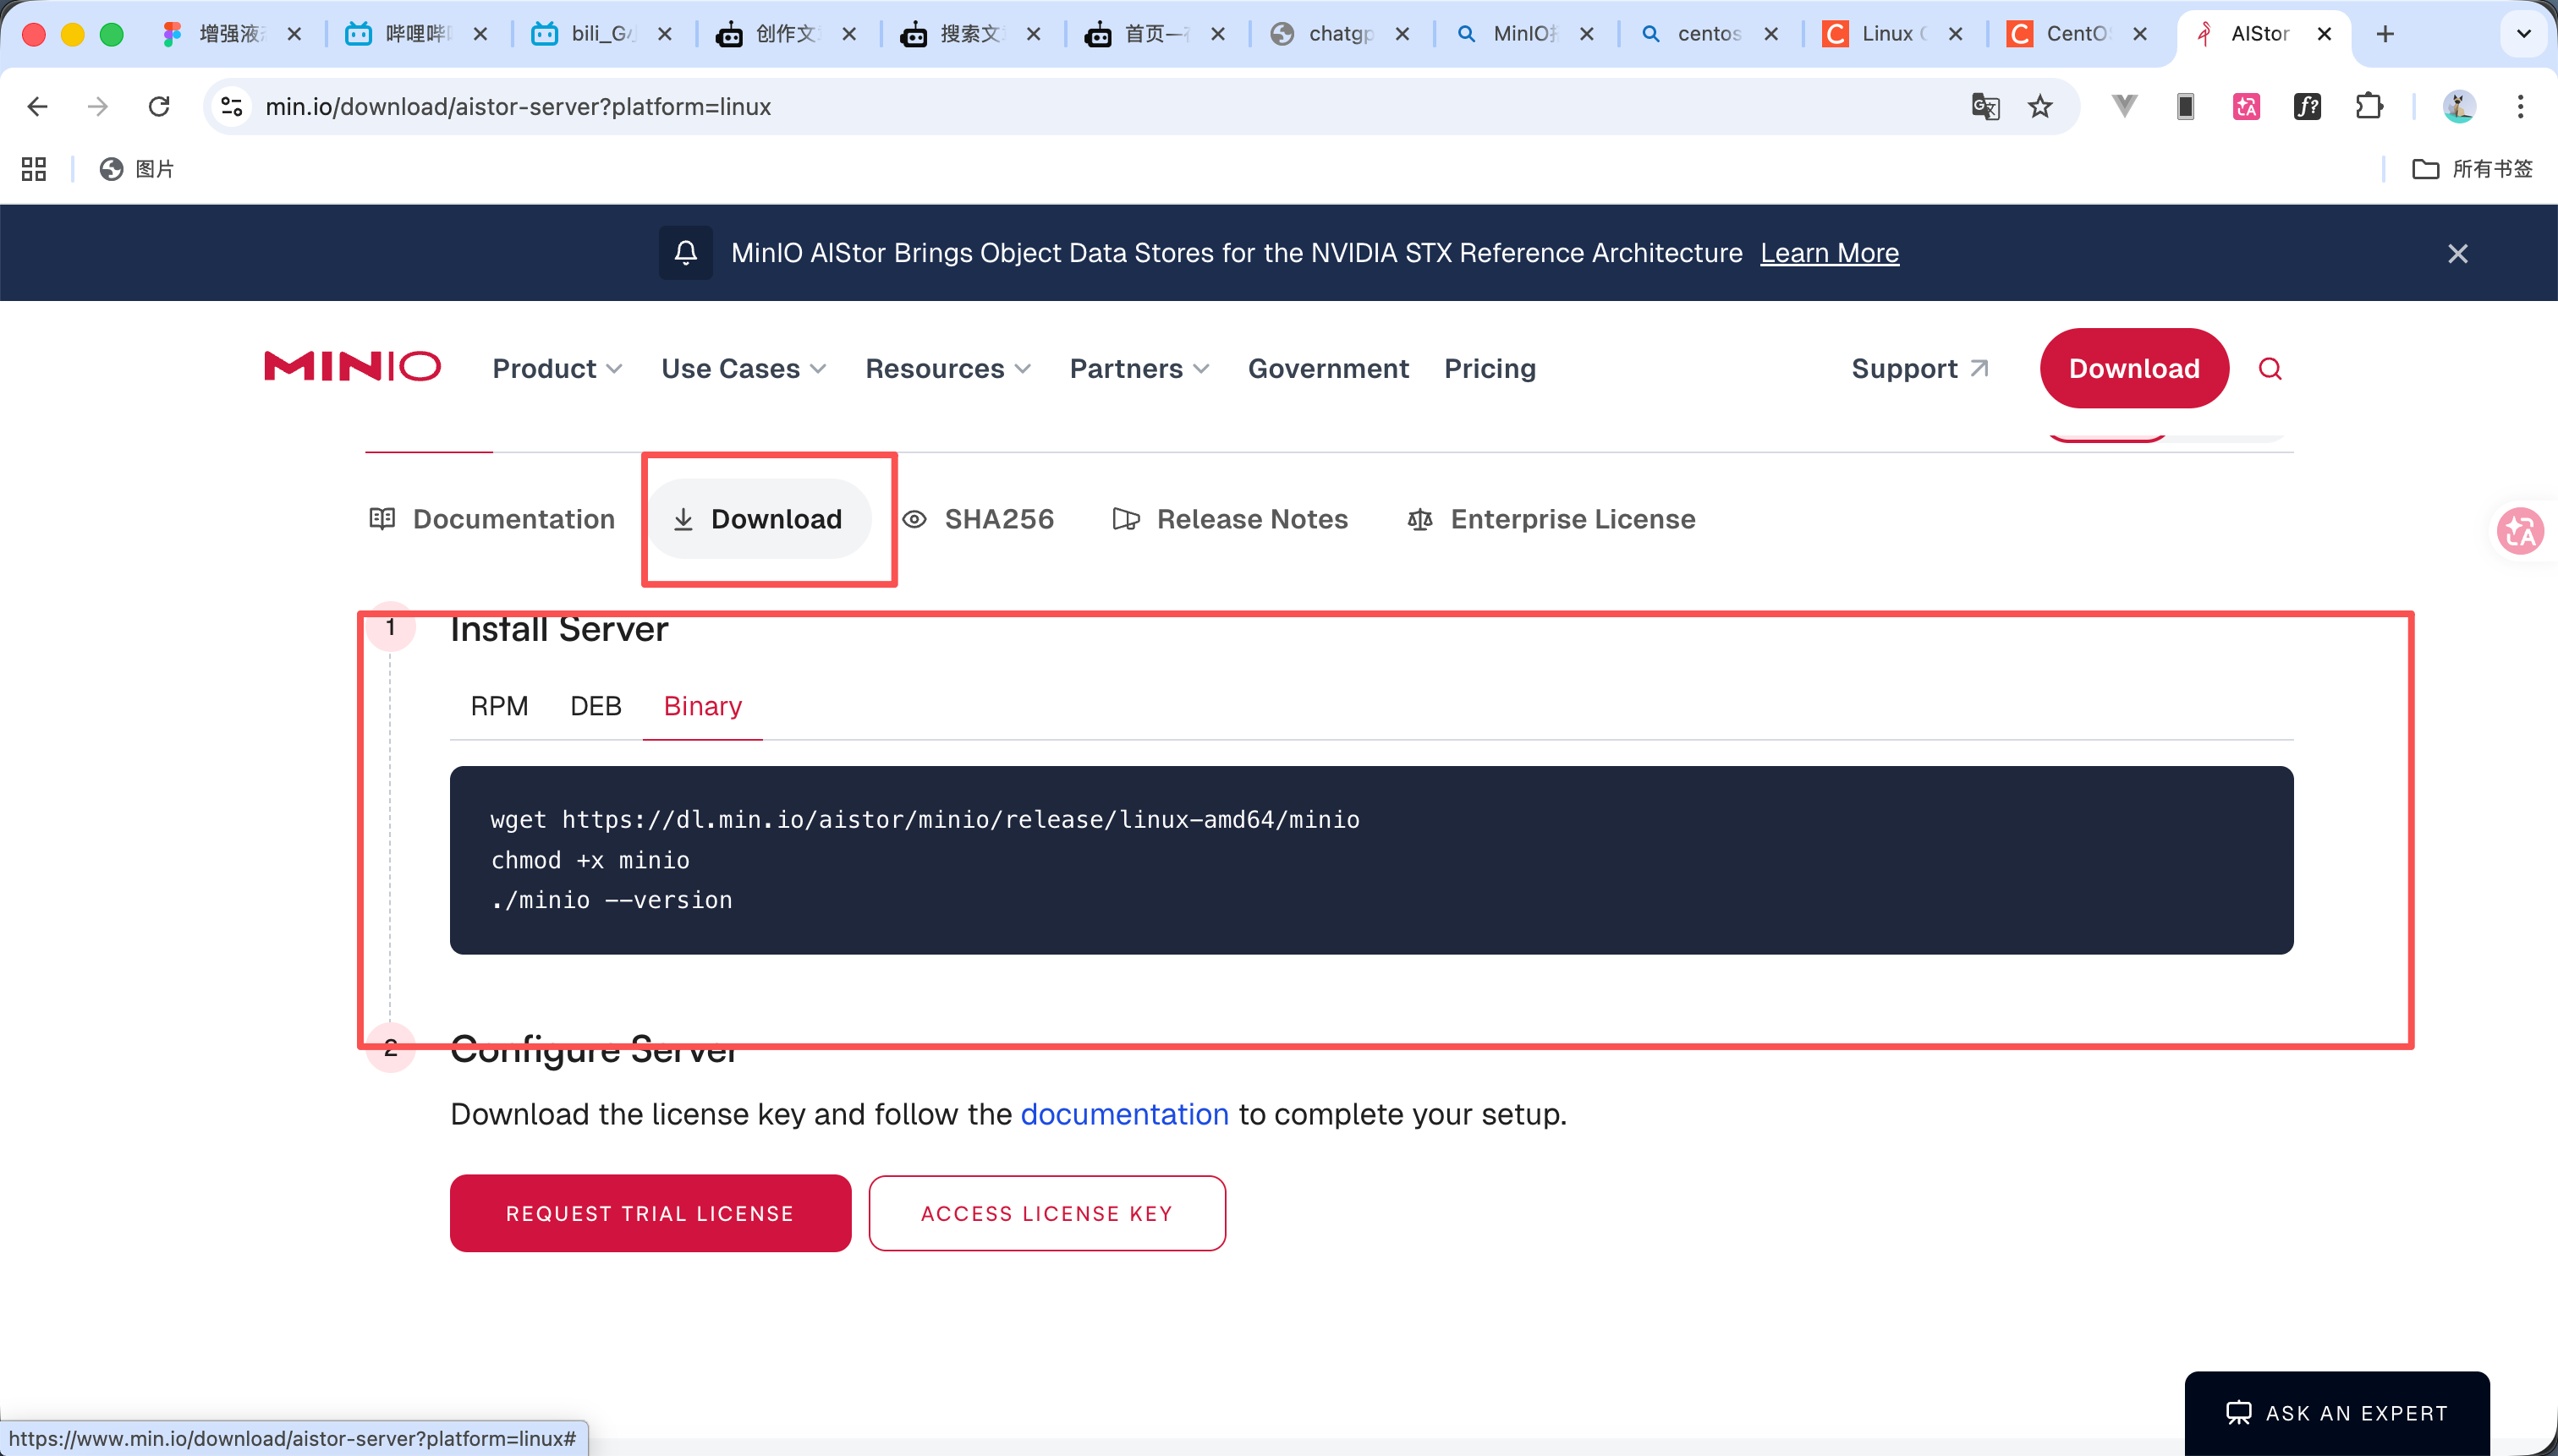
Task: Switch to the DEB install tab
Action: click(596, 706)
